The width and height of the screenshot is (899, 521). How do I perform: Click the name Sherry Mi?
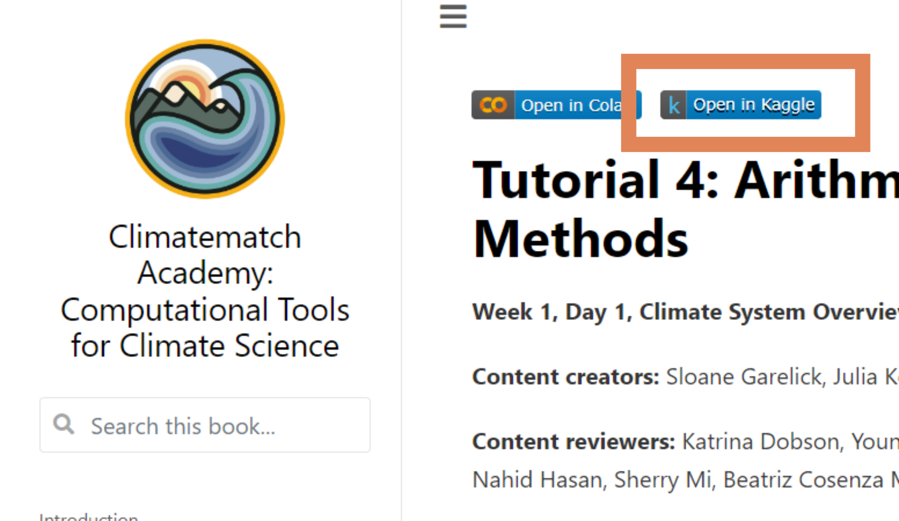click(x=662, y=479)
